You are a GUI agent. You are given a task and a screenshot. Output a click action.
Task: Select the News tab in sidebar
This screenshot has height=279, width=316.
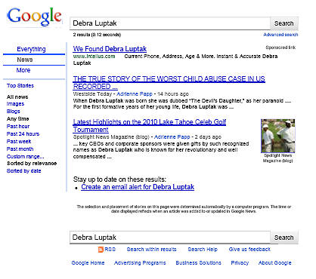pyautogui.click(x=25, y=60)
